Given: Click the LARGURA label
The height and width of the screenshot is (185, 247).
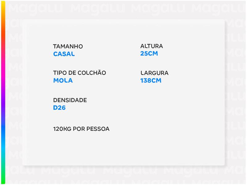Looking at the screenshot, I should pyautogui.click(x=154, y=73).
